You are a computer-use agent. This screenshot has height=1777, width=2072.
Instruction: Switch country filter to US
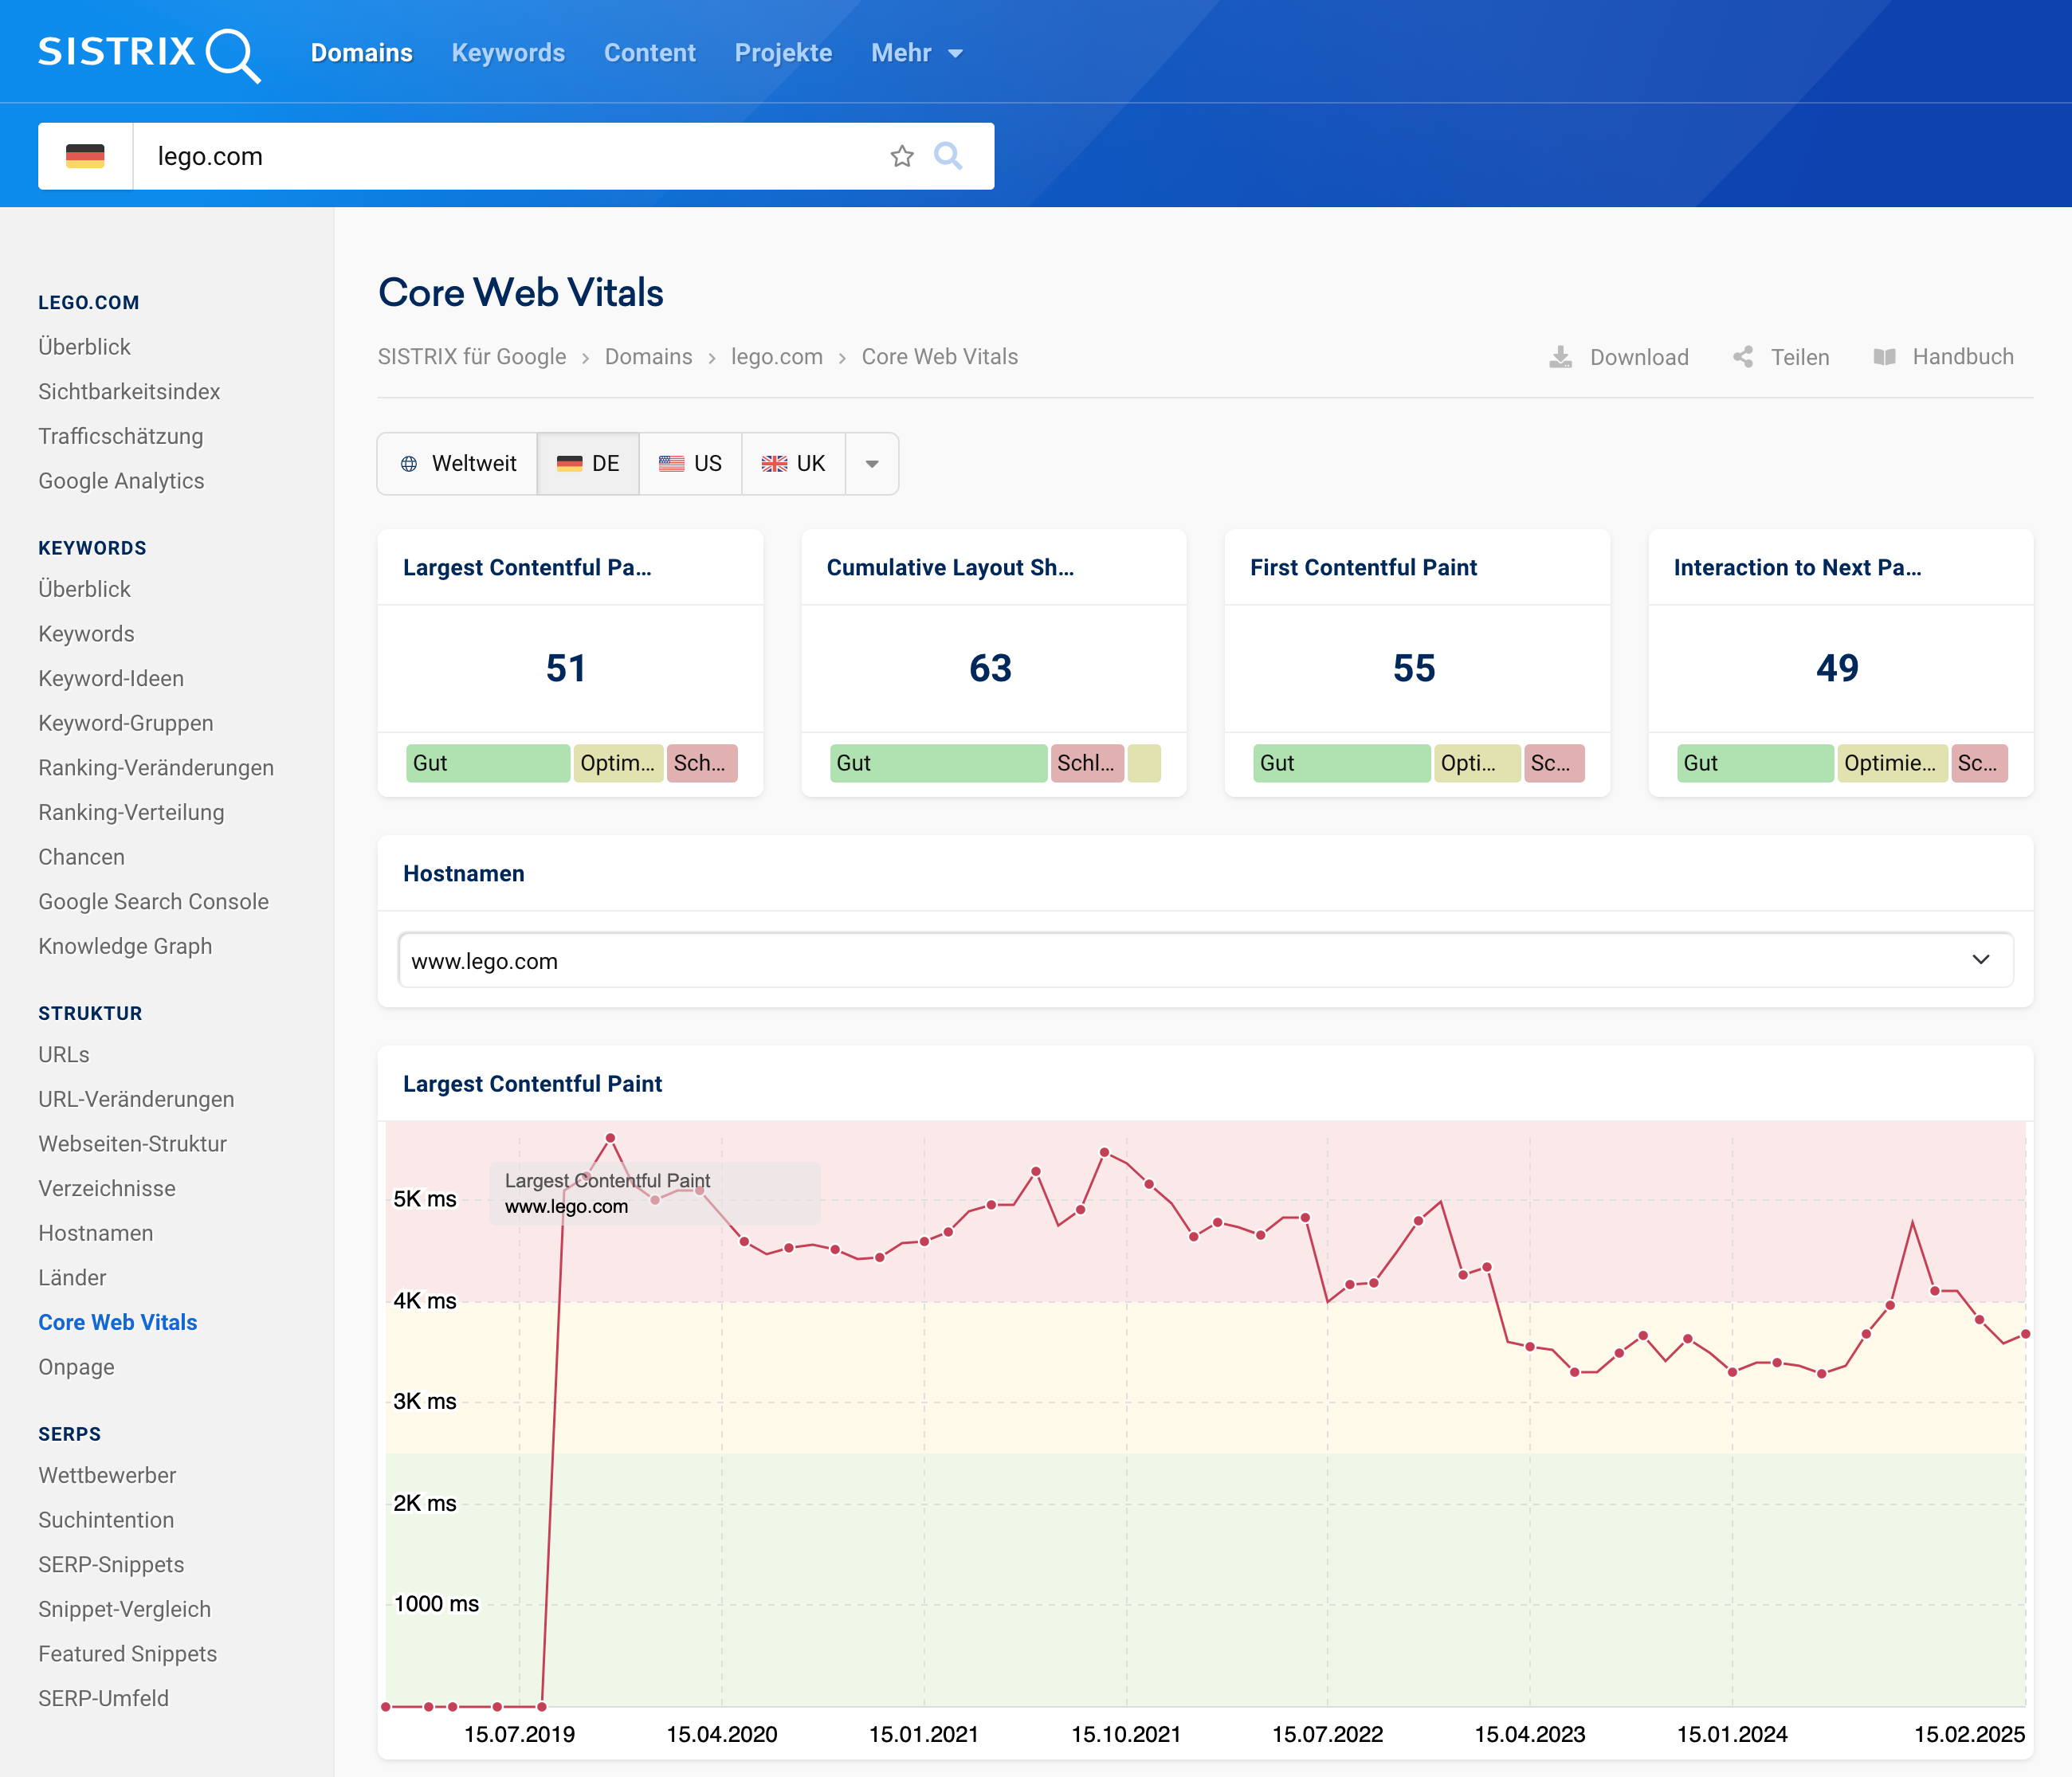click(690, 463)
